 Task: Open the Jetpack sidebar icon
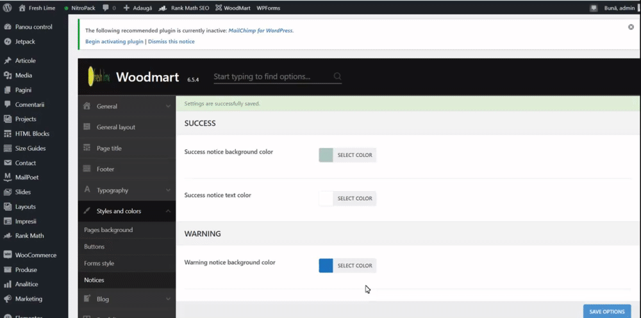[7, 42]
